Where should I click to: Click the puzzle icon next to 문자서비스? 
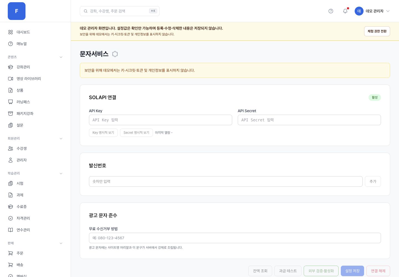click(x=115, y=54)
